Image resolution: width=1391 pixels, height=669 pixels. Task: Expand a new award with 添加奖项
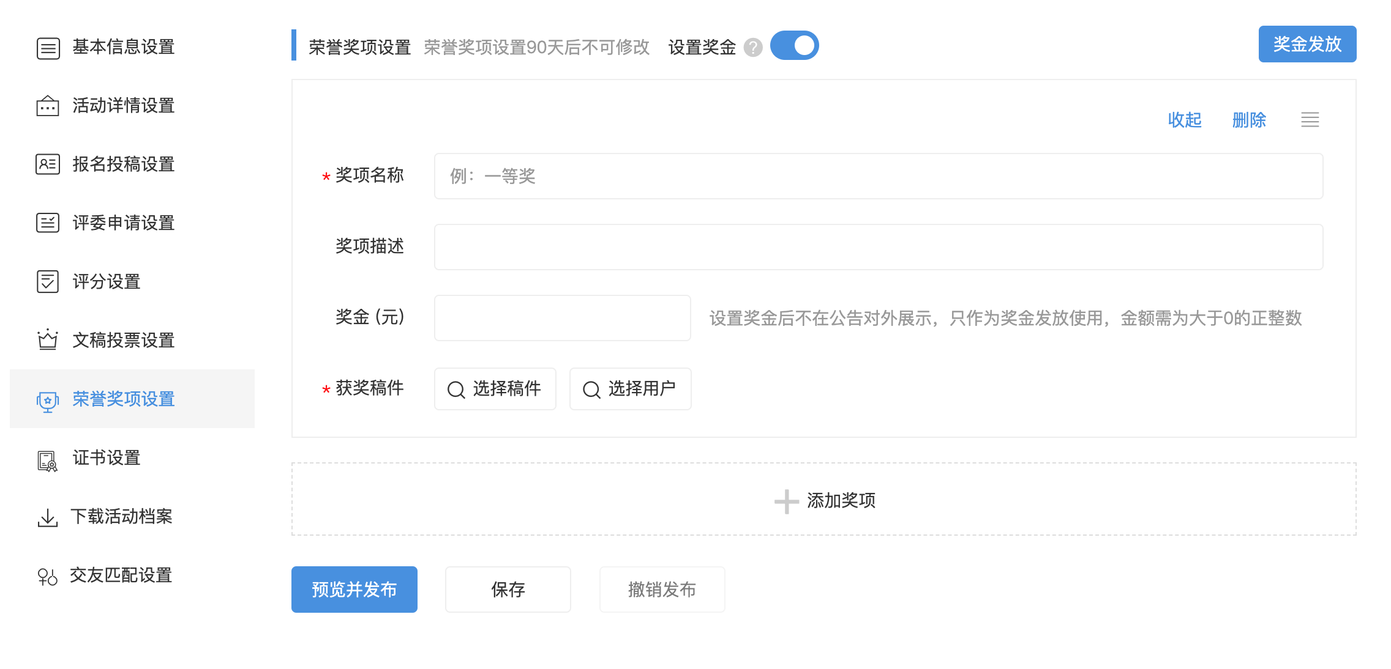coord(824,500)
